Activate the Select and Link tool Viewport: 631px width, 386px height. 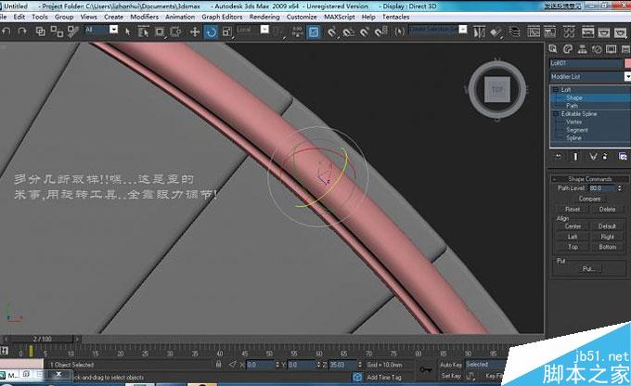40,32
